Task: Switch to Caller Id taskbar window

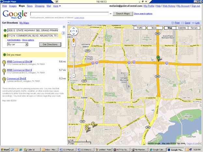Action: [x=32, y=150]
